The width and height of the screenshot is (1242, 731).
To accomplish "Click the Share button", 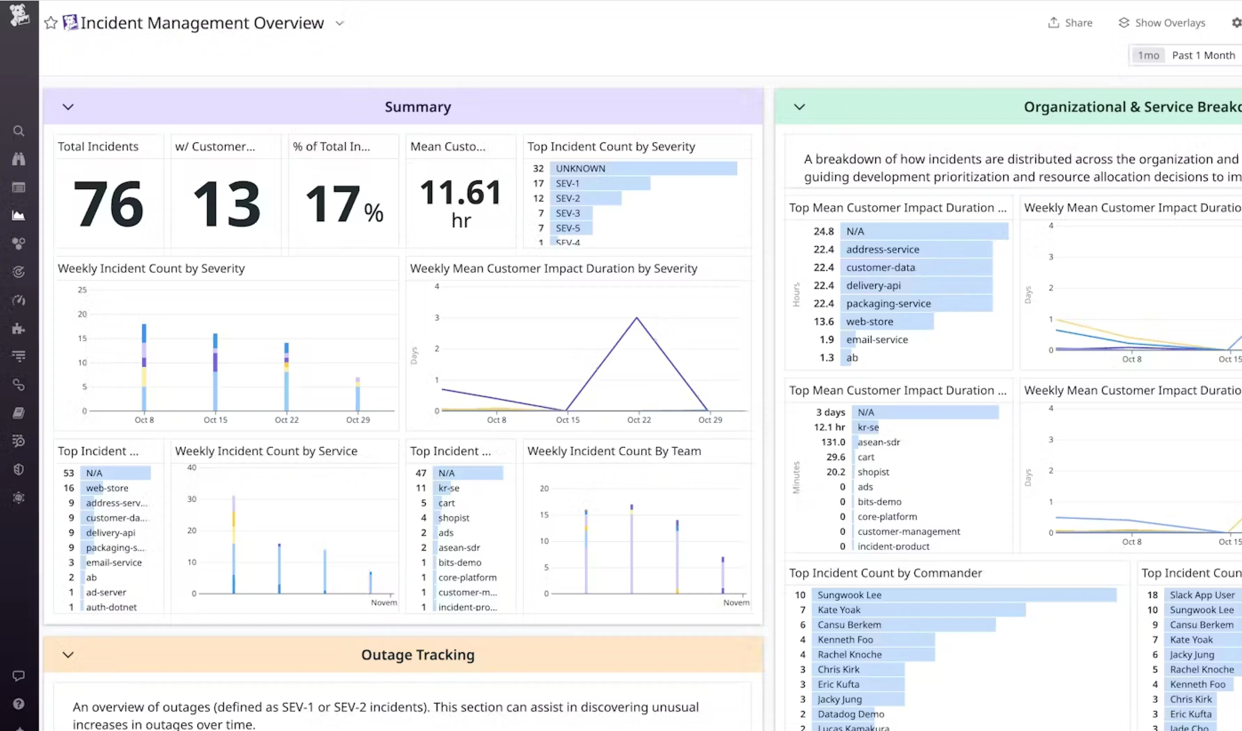I will point(1070,23).
